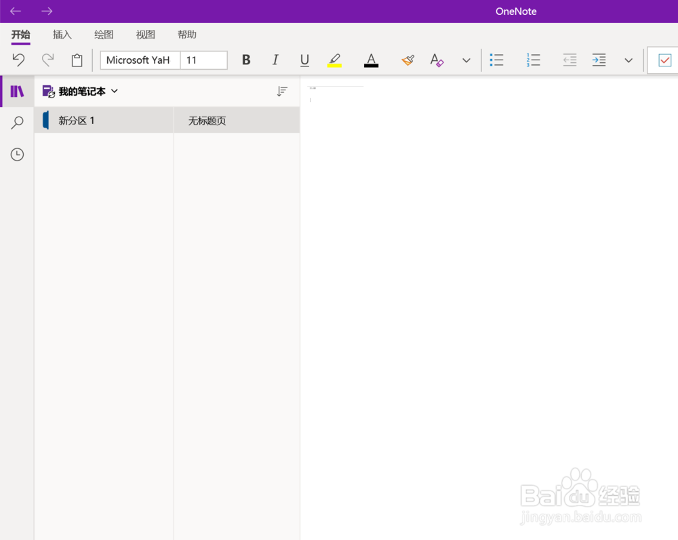
Task: Toggle bold formatting
Action: coord(246,60)
